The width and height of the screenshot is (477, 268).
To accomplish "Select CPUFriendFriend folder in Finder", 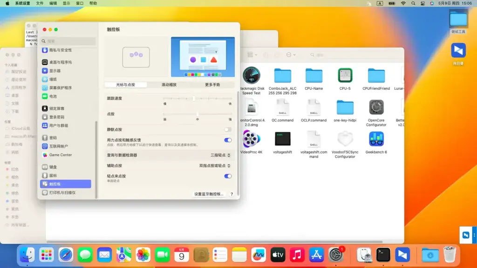I will (376, 75).
